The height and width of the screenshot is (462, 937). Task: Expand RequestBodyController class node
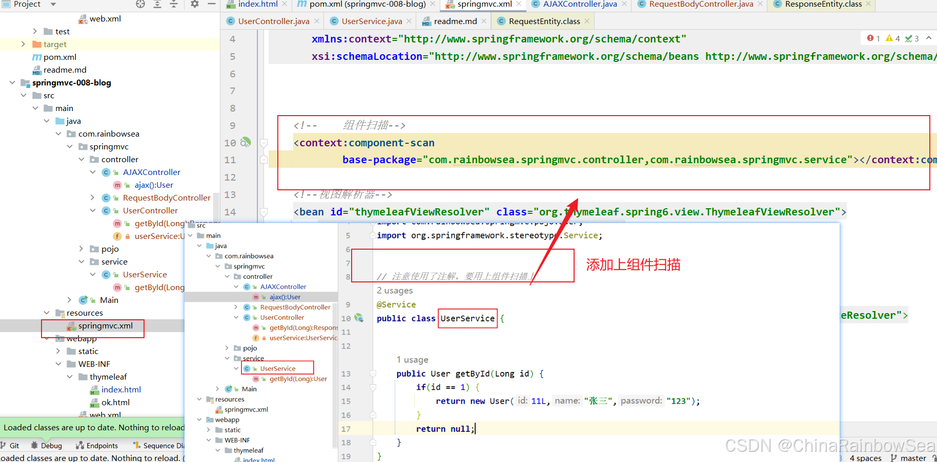click(x=93, y=197)
